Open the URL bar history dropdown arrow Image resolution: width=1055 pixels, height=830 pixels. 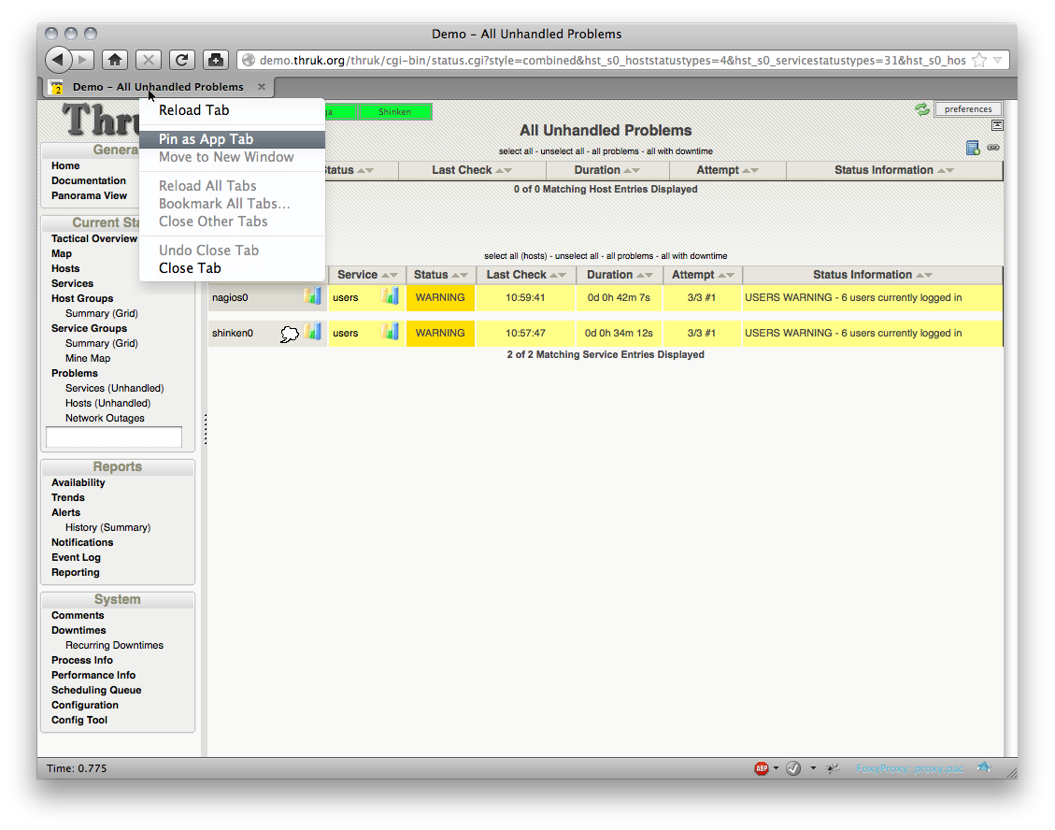click(997, 60)
